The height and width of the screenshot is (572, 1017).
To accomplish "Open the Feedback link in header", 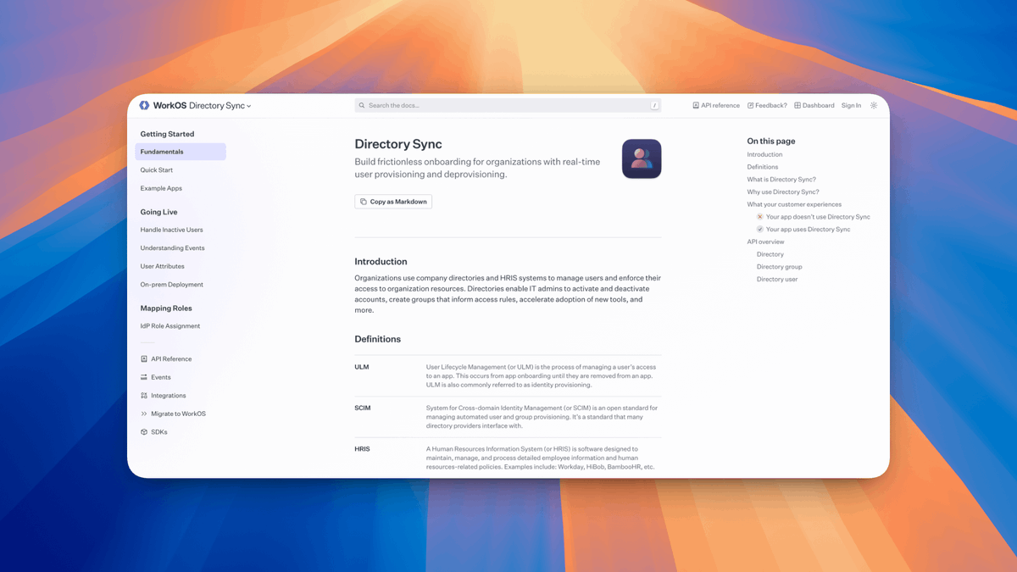I will pos(767,106).
